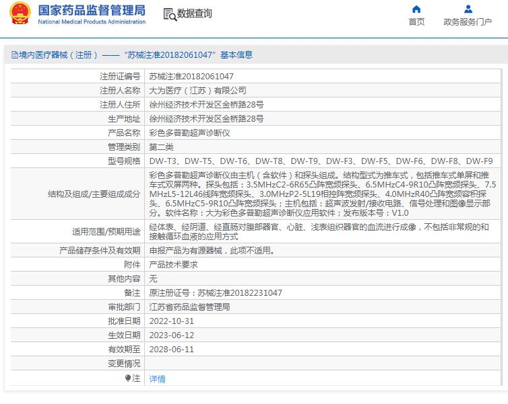Select 大为医疗（江苏）有限公司 text
508x404 pixels.
[197, 91]
